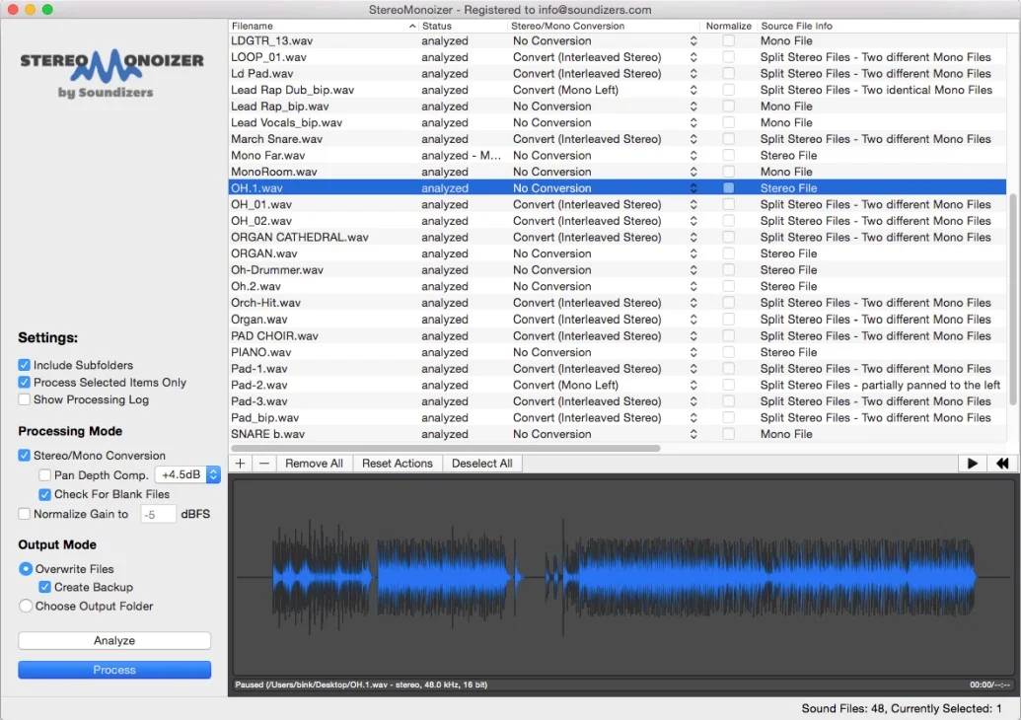Click the plus icon to add files

(241, 464)
